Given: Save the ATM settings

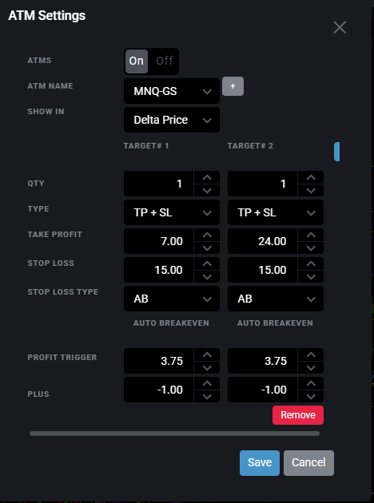Looking at the screenshot, I should coord(260,463).
